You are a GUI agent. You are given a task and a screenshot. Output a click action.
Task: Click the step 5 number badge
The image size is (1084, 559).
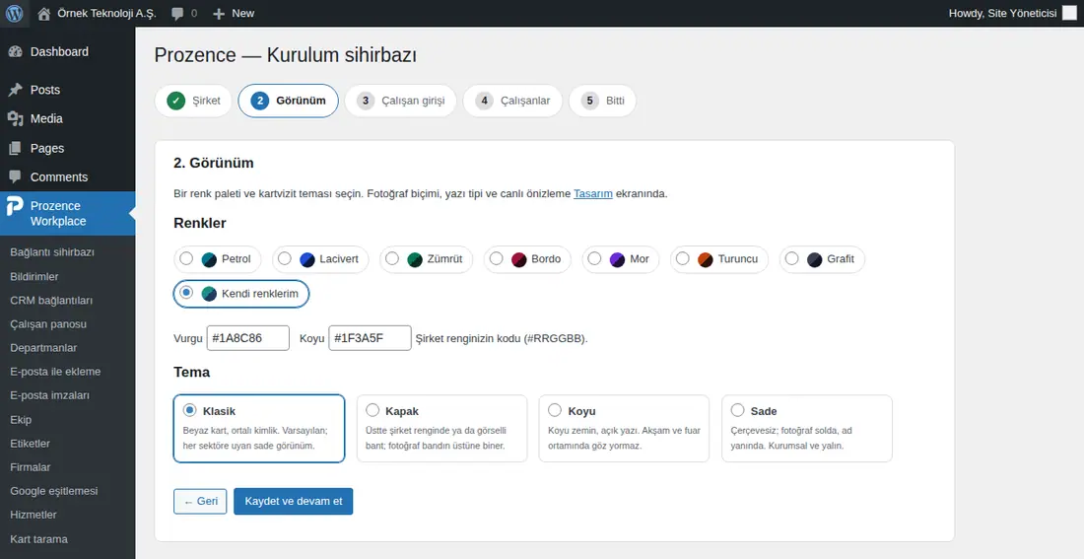(x=589, y=101)
